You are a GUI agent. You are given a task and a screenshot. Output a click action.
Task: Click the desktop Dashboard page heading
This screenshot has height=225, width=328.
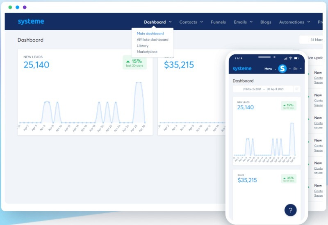click(30, 40)
